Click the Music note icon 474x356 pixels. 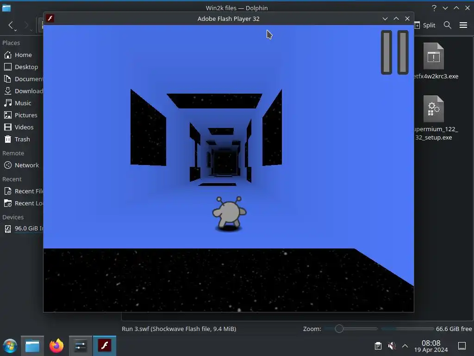8,103
